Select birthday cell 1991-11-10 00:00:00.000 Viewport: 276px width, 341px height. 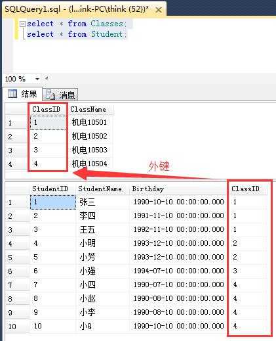[178, 216]
